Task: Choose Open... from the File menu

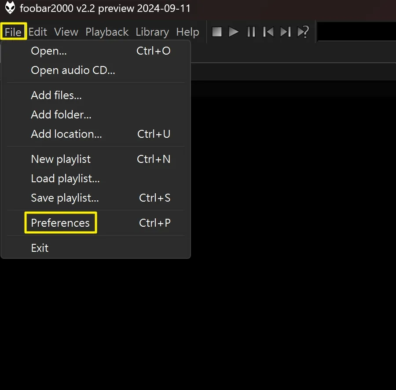Action: coord(96,51)
